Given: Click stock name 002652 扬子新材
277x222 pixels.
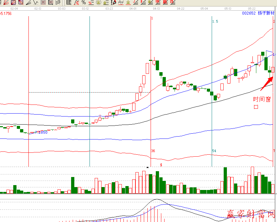Looking at the screenshot, I should (258, 13).
